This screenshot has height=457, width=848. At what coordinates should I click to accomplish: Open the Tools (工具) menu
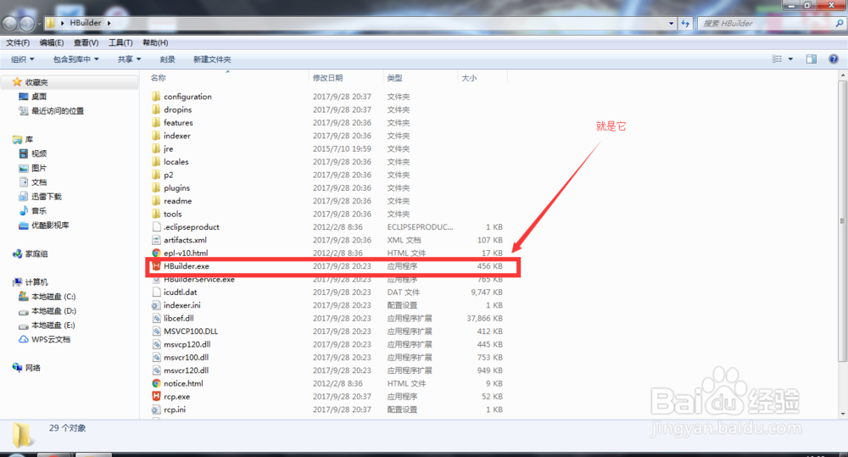pos(120,42)
